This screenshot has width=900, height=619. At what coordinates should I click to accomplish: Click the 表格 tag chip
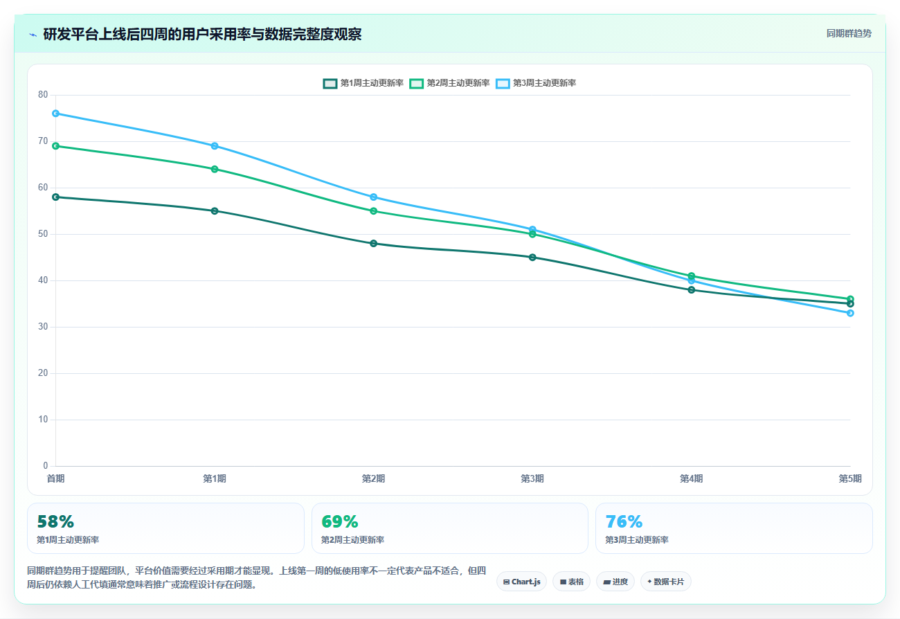click(x=571, y=582)
